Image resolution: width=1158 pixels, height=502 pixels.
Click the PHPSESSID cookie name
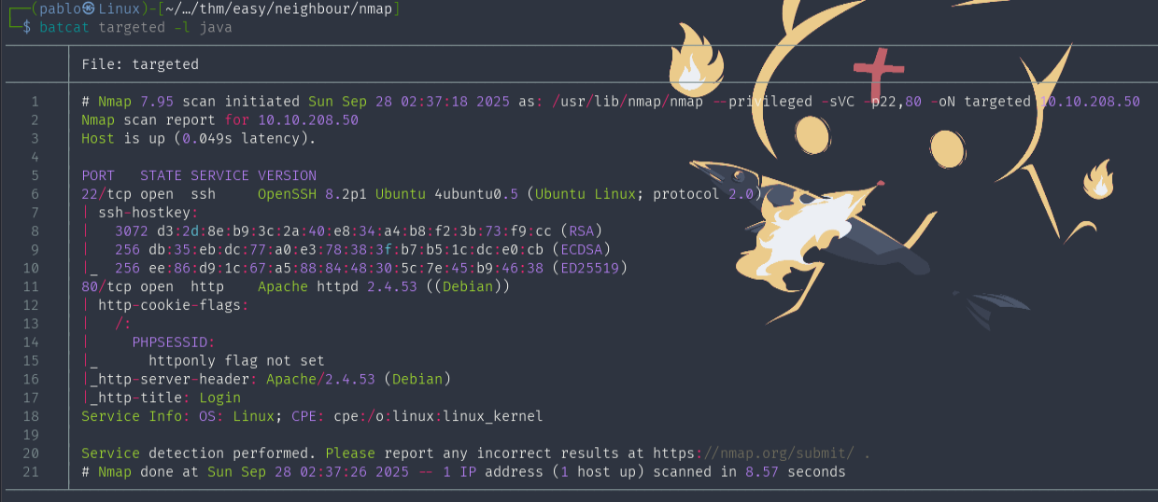tap(174, 342)
